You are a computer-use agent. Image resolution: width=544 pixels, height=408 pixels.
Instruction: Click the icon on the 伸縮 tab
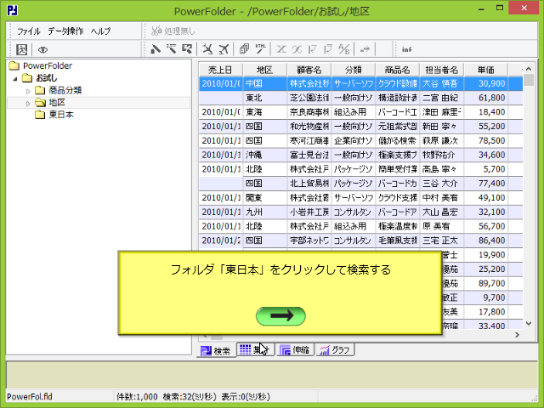[286, 350]
